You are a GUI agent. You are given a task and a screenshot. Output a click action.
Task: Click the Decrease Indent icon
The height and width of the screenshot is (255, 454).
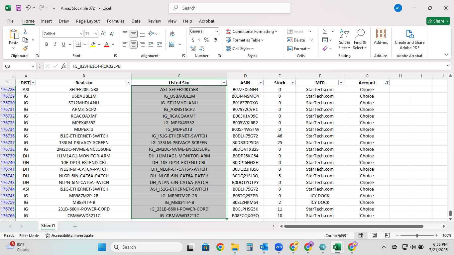151,44
